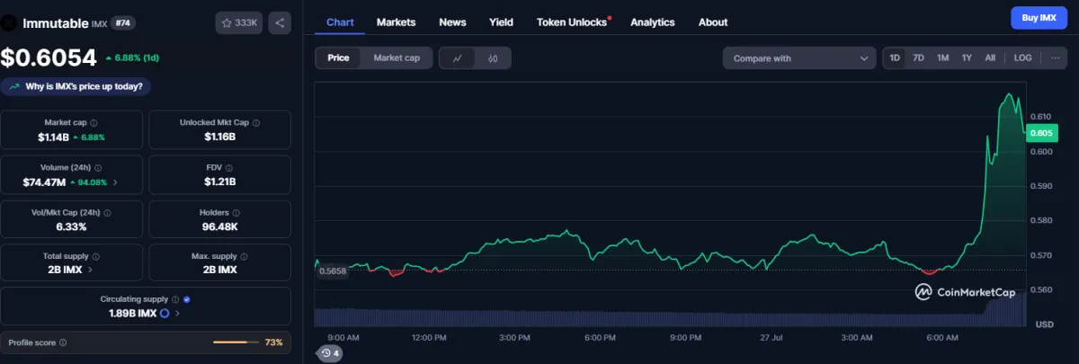This screenshot has width=1079, height=364.
Task: Click the Vol/Mkt Cap value 6.33%
Action: (x=72, y=226)
